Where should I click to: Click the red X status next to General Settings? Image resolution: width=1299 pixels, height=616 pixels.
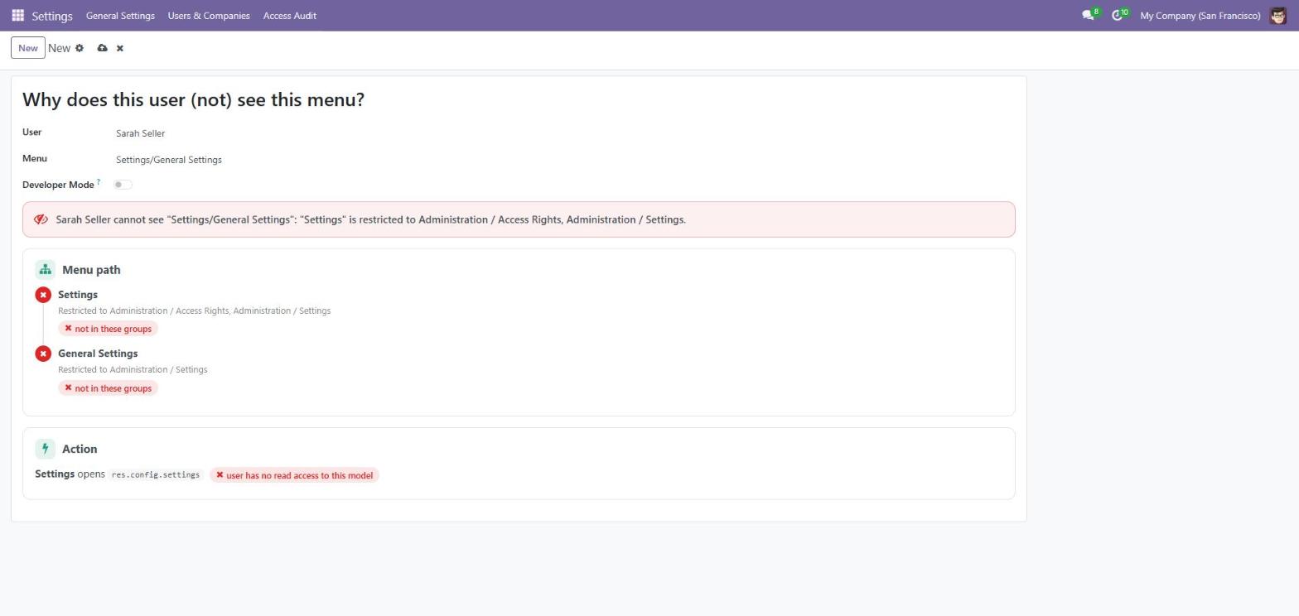43,354
